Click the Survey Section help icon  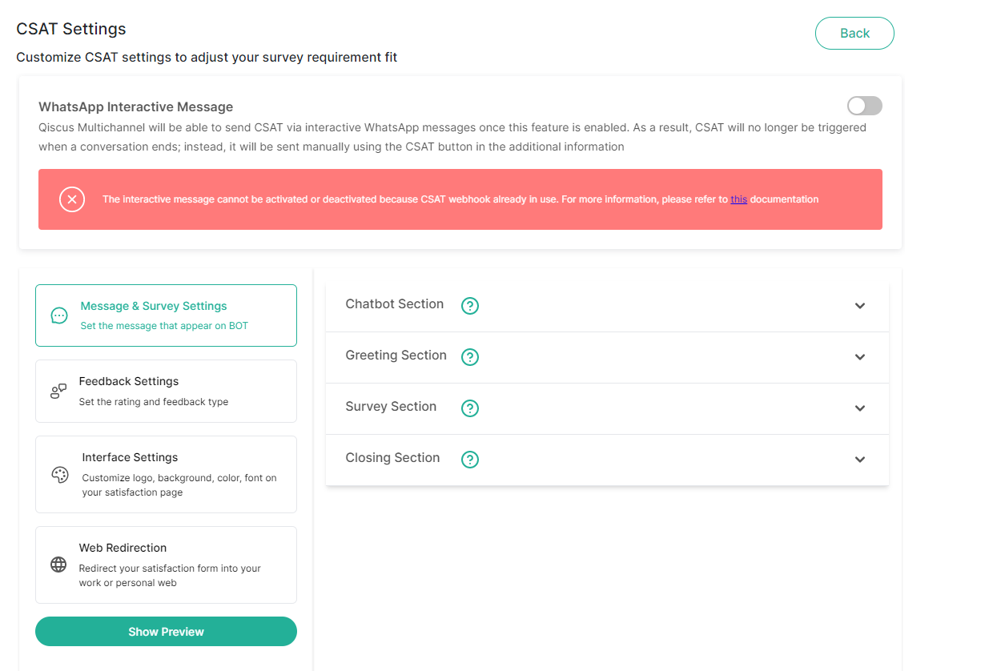tap(470, 408)
